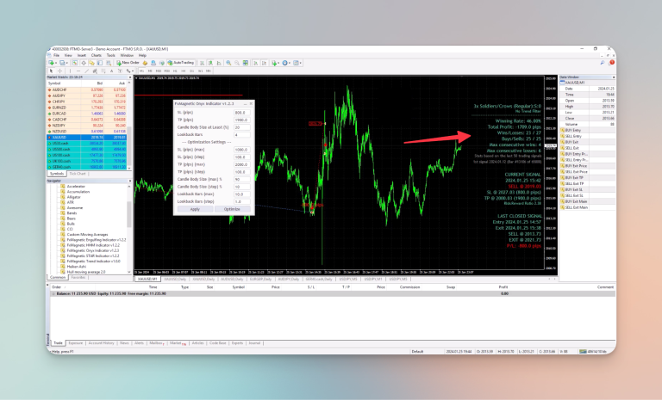The image size is (662, 400).
Task: Click the Optimize button in Onyx panel
Action: point(232,209)
